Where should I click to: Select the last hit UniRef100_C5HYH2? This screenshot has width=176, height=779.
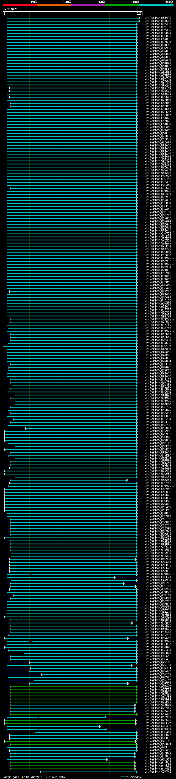click(x=158, y=772)
